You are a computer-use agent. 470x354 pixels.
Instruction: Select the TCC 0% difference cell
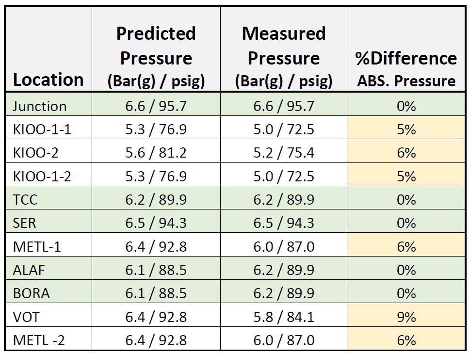(x=406, y=199)
